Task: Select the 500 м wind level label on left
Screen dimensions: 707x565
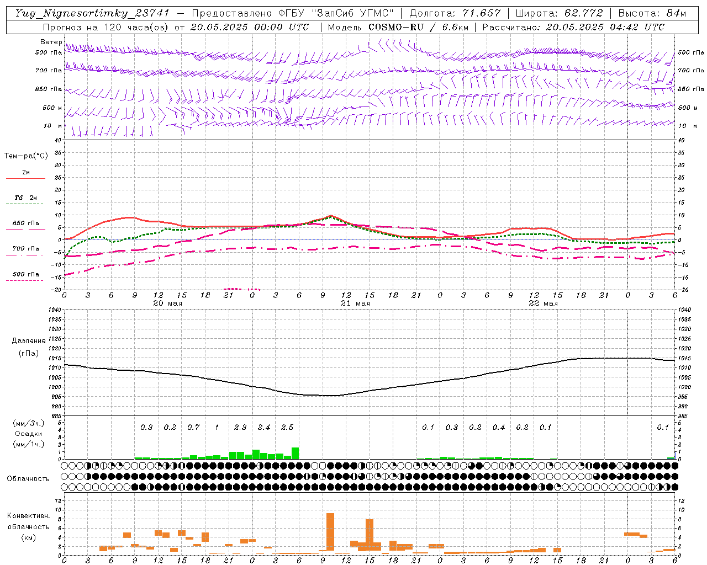Action: click(52, 108)
